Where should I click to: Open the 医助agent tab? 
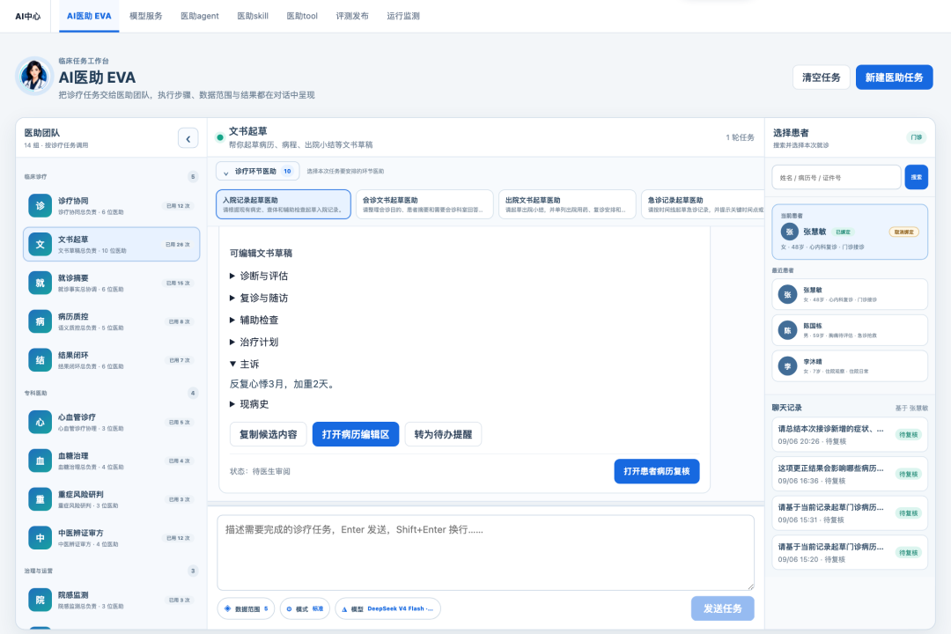click(x=200, y=17)
